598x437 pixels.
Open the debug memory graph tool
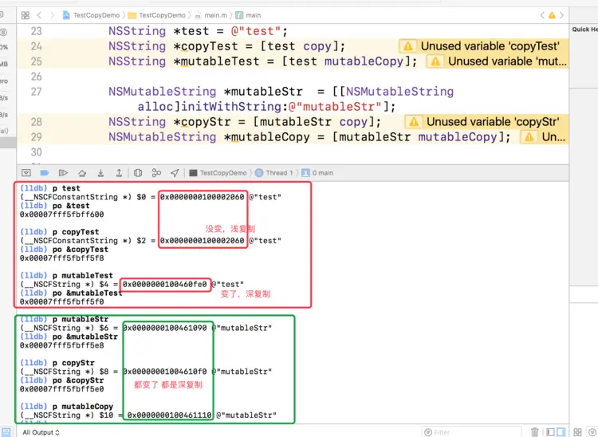pos(156,173)
